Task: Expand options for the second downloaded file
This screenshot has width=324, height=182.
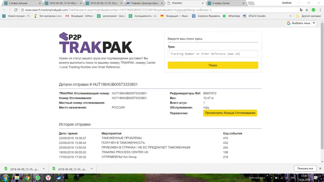Action: [x=91, y=169]
